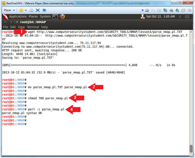
Task: Open the terminal Edit menu
Action: pos(13,27)
